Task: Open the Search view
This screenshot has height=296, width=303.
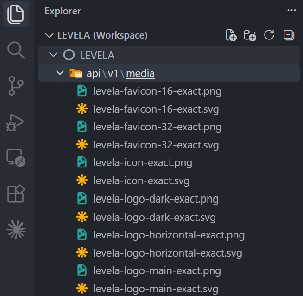Action: 16,50
